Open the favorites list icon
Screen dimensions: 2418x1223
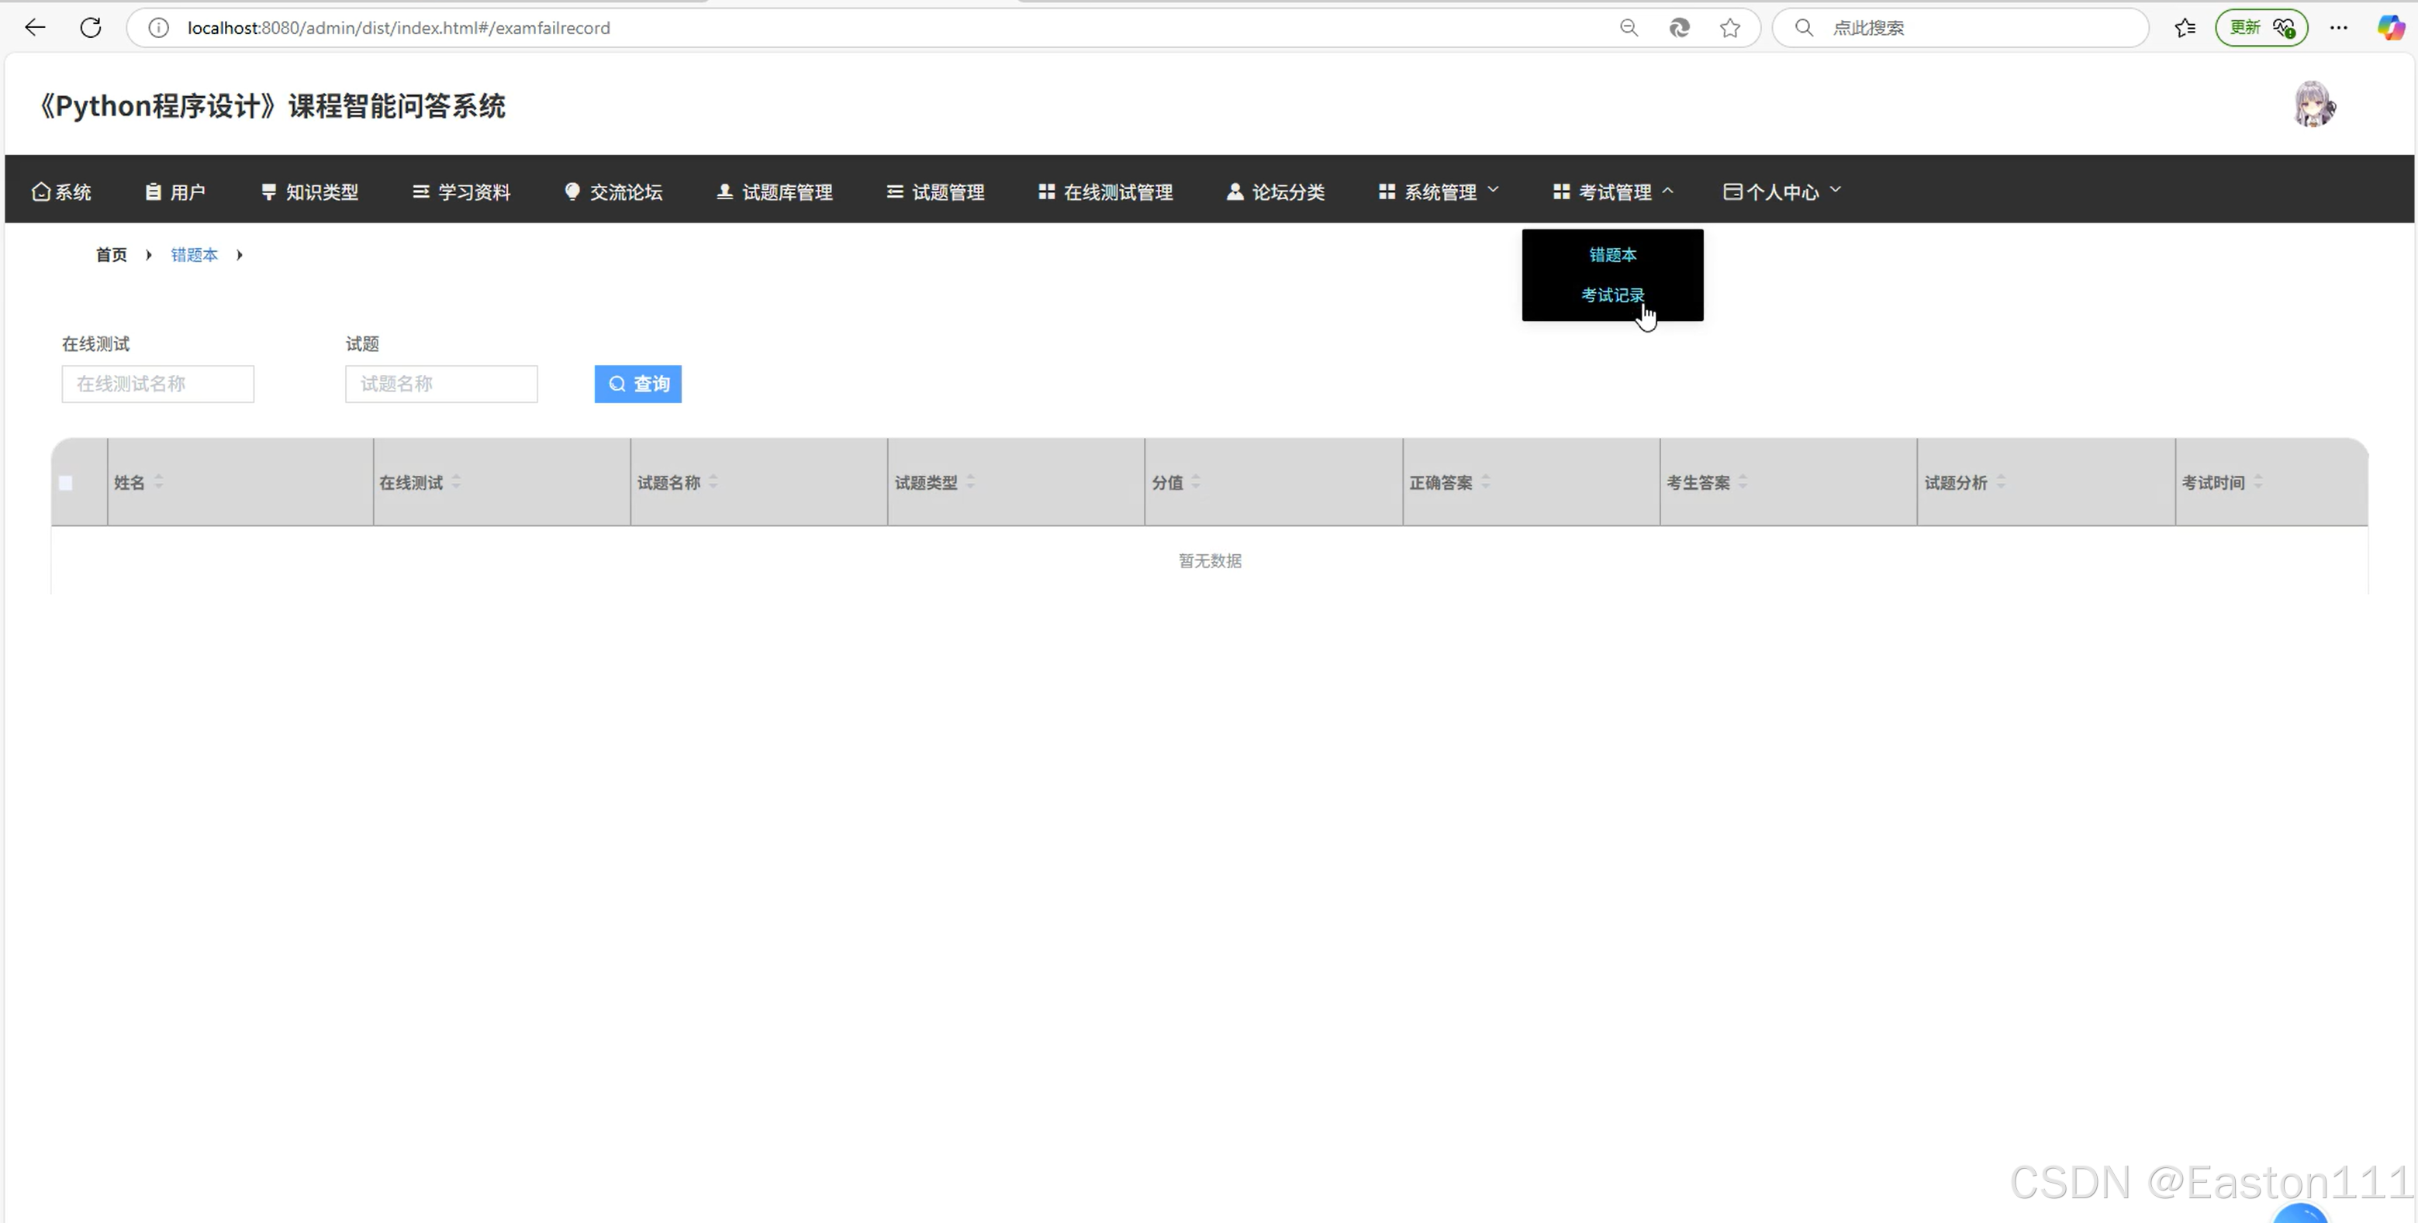[x=2185, y=27]
